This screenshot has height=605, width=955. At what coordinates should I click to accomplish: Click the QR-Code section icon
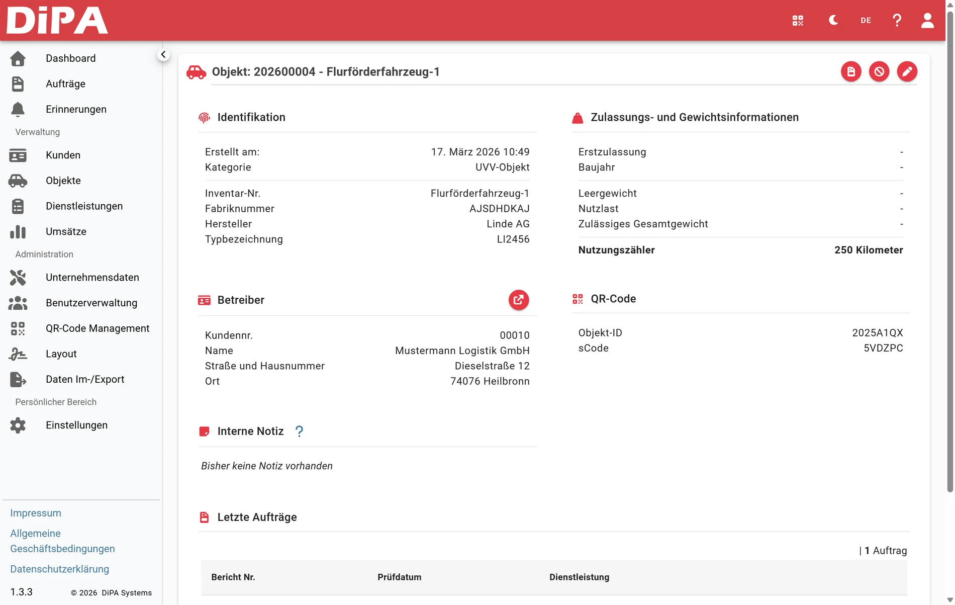(x=578, y=299)
